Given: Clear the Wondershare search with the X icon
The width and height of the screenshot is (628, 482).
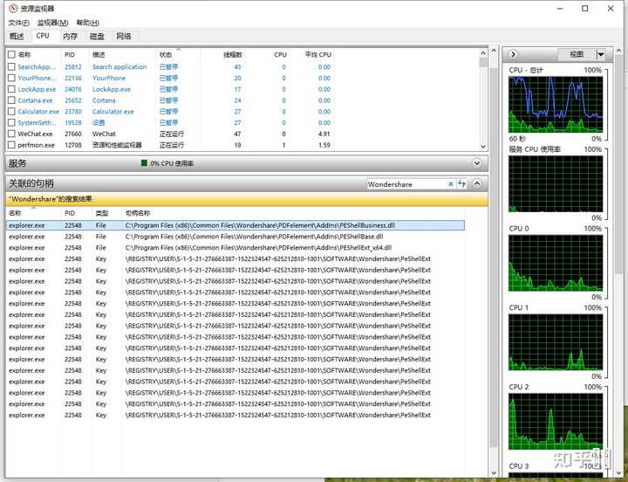Looking at the screenshot, I should [x=451, y=184].
